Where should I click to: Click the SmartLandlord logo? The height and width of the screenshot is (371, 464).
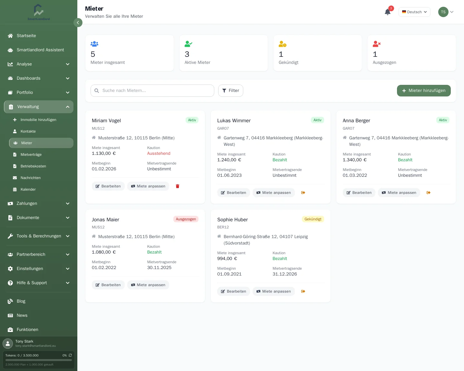(x=39, y=12)
